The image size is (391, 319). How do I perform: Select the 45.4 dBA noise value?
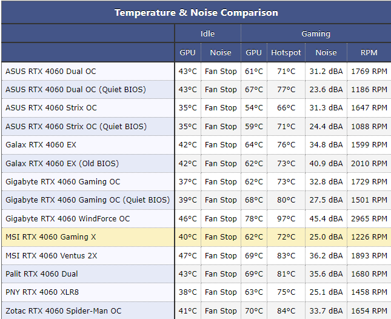(x=326, y=219)
